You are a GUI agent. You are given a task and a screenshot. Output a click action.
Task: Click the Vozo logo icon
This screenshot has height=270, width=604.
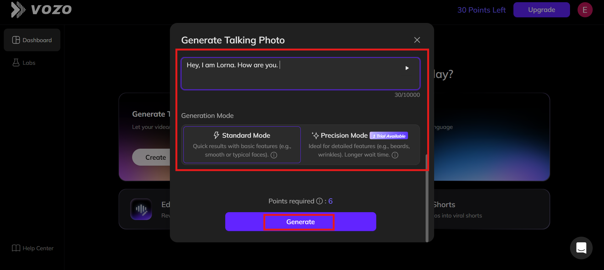pyautogui.click(x=18, y=10)
